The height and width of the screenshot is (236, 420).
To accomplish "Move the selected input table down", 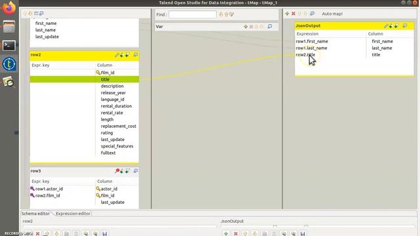I will (30, 13).
